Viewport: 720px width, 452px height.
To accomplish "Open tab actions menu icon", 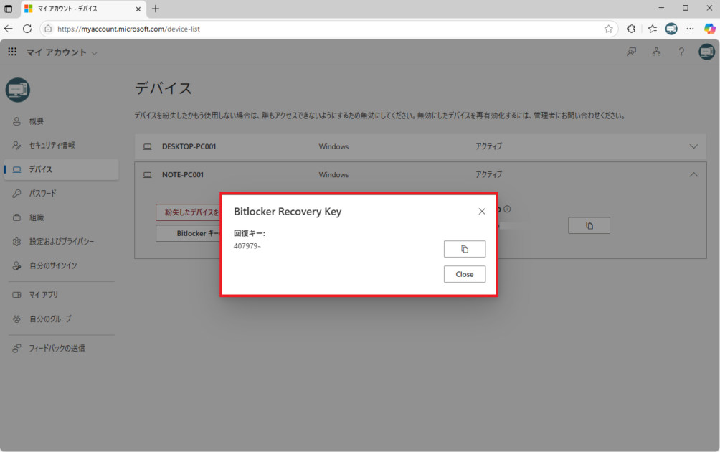I will (9, 9).
